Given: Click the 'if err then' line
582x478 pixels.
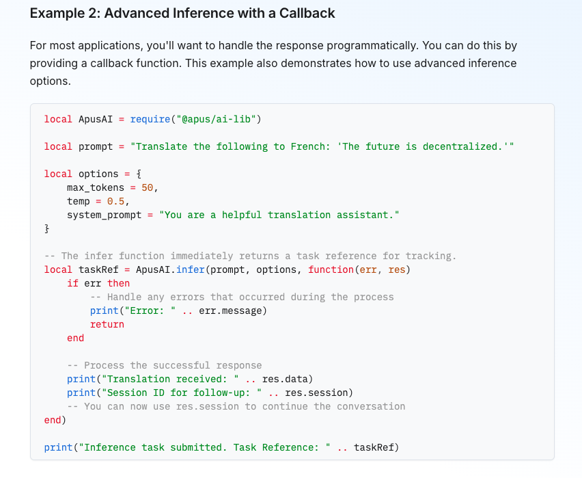Looking at the screenshot, I should tap(98, 284).
